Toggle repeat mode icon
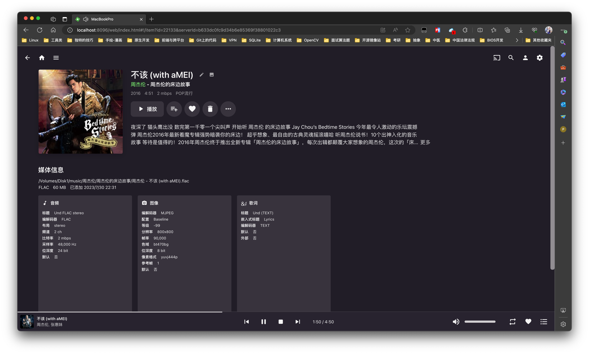Screen dimensions: 589x354 (x=513, y=322)
